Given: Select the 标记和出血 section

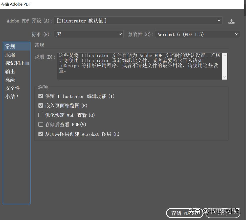Looking at the screenshot, I should coord(17,63).
